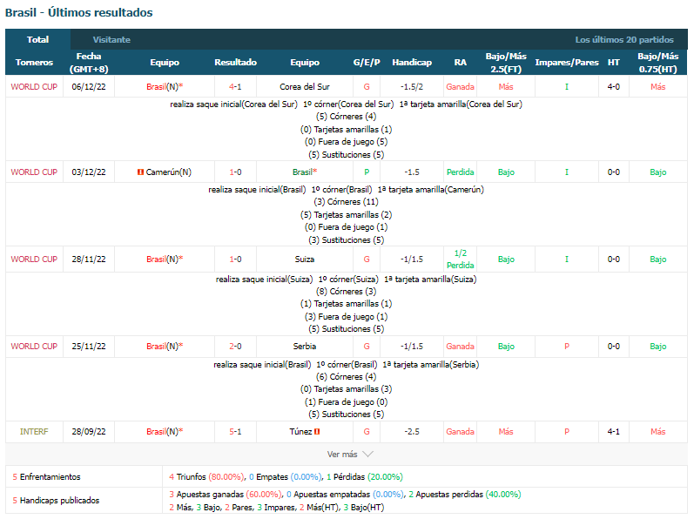Click the 1/2 Perdida cell in Suiza row

(461, 259)
